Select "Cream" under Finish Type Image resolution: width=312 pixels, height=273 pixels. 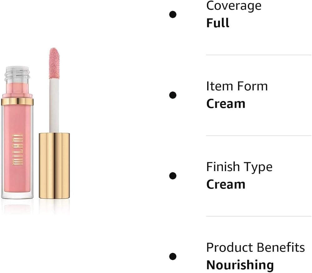[x=226, y=185]
